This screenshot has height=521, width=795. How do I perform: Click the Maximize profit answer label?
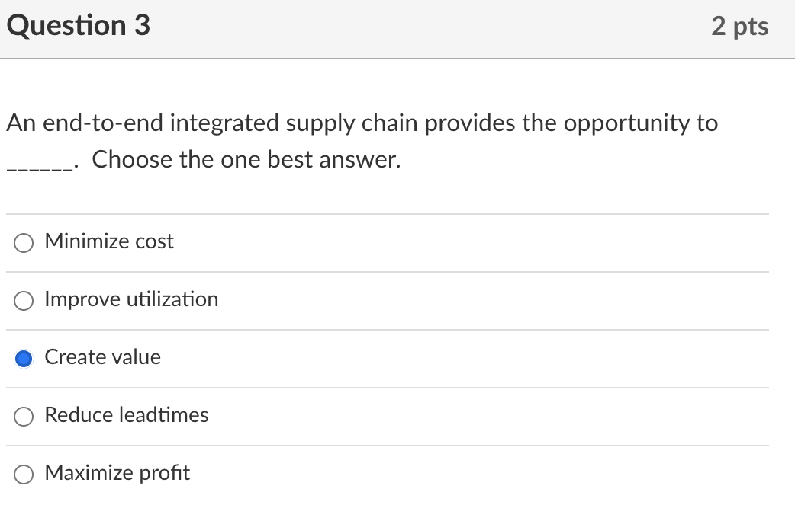(116, 473)
